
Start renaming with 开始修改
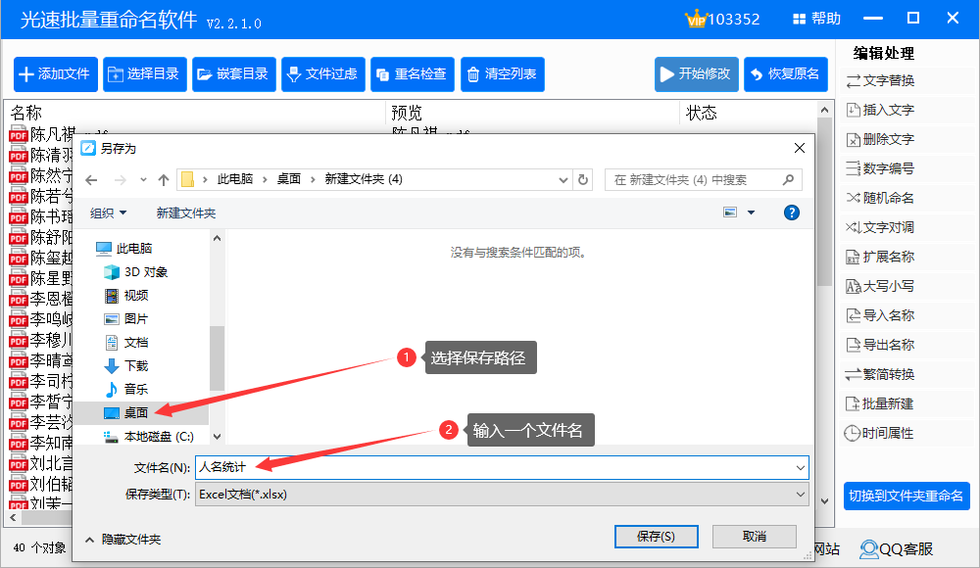pos(696,74)
